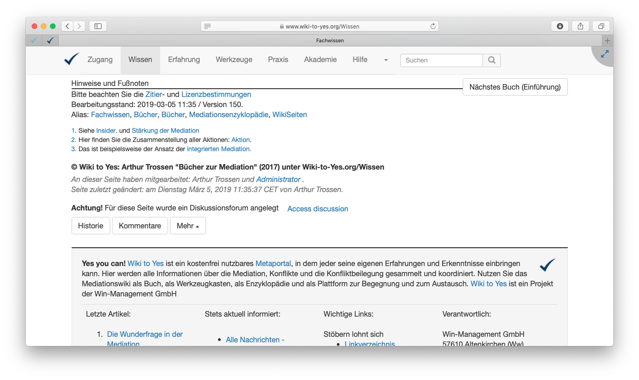Click Nächstes Buch (Einführung) button
The height and width of the screenshot is (380, 639).
click(x=515, y=87)
